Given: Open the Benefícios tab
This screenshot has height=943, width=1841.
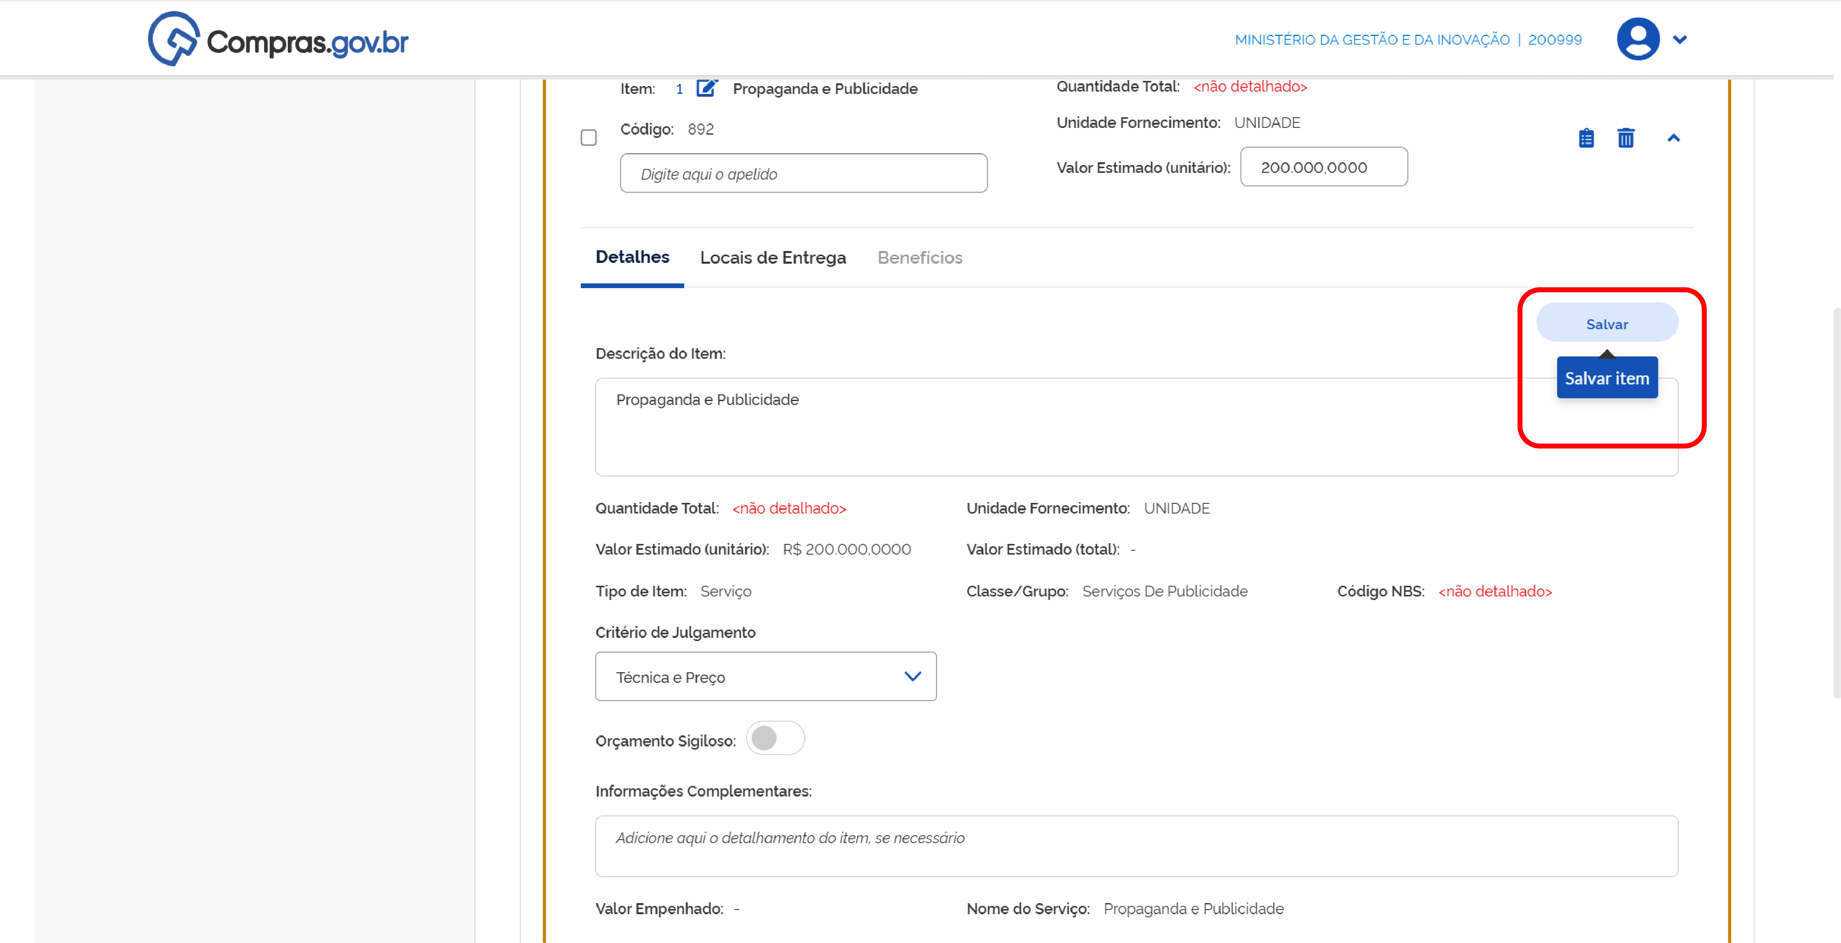Looking at the screenshot, I should [x=920, y=258].
